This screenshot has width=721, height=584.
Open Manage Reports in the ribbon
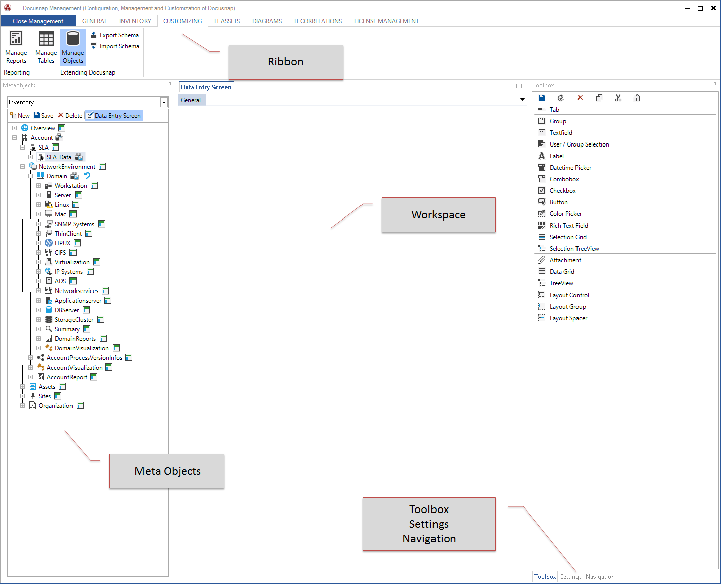tap(16, 47)
